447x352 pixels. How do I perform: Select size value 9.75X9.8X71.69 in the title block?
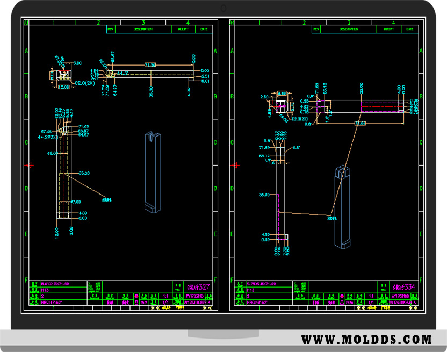click(262, 284)
